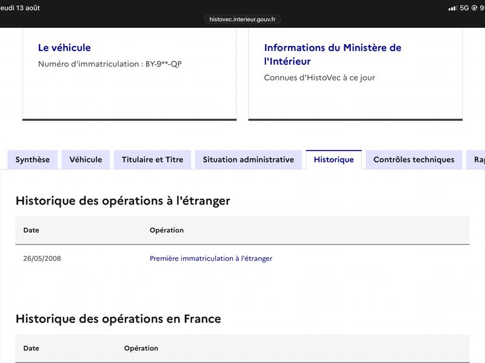Click the Date header in the étranger table
Viewport: 485px width, 363px height.
(x=32, y=231)
